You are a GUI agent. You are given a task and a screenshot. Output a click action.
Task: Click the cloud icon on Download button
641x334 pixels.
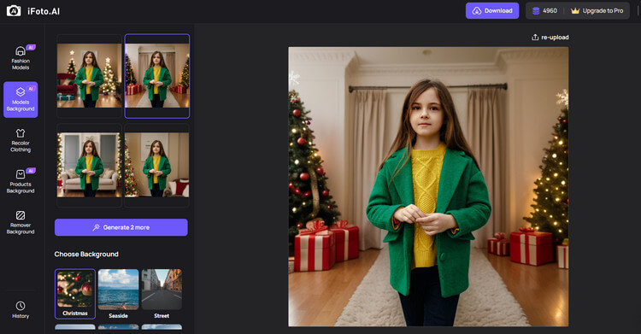(x=477, y=11)
